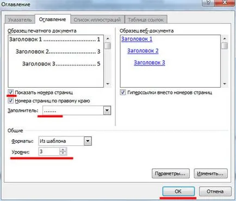Image resolution: width=236 pixels, height=201 pixels.
Task: Click the Заголовок 1 link in web preview
Action: pyautogui.click(x=136, y=39)
